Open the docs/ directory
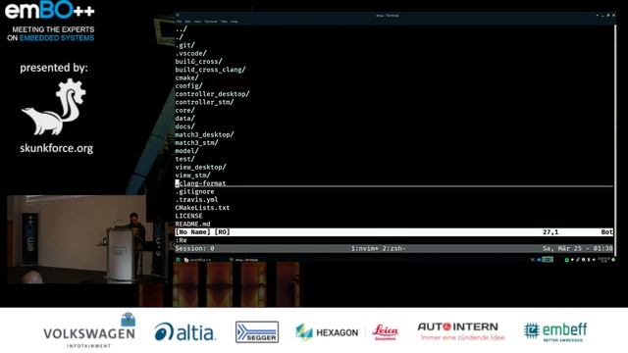 click(185, 126)
